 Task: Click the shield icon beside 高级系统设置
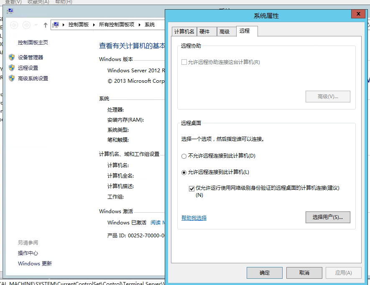pyautogui.click(x=12, y=78)
